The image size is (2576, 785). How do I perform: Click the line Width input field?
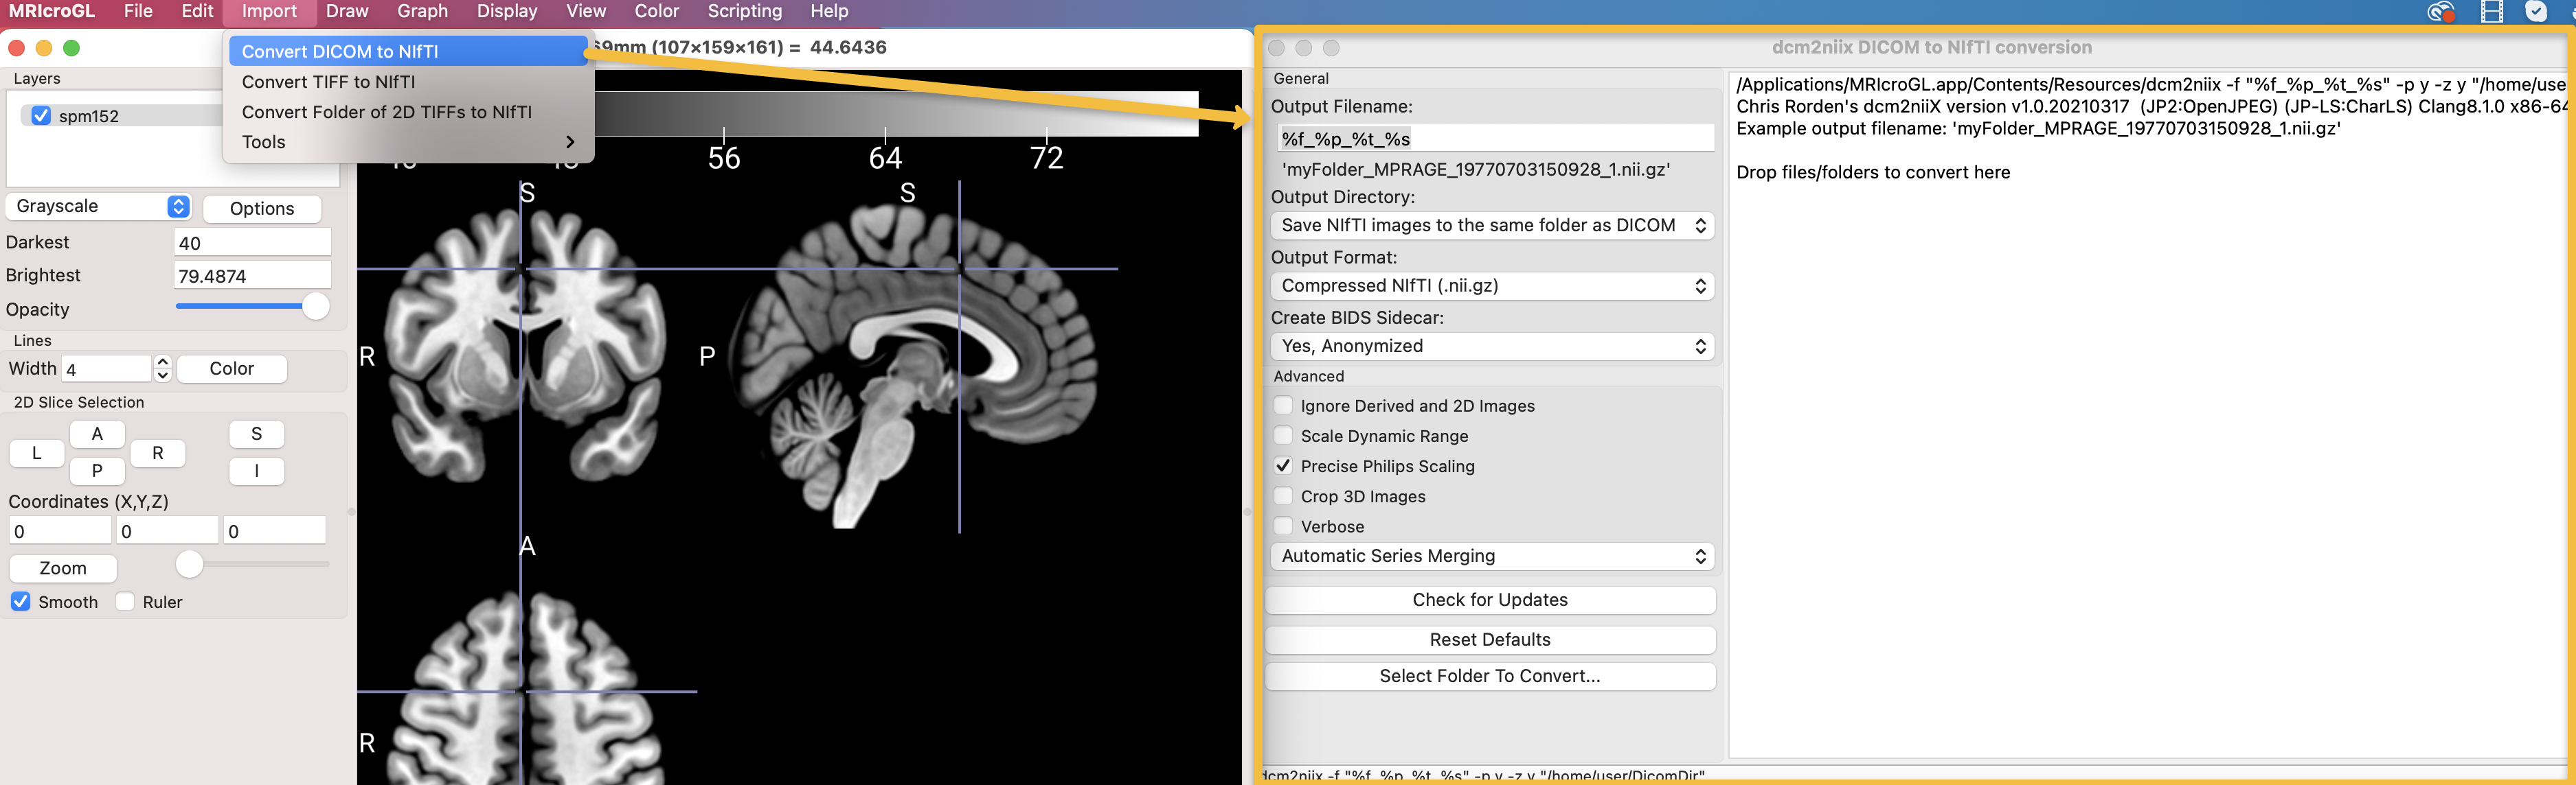click(107, 368)
